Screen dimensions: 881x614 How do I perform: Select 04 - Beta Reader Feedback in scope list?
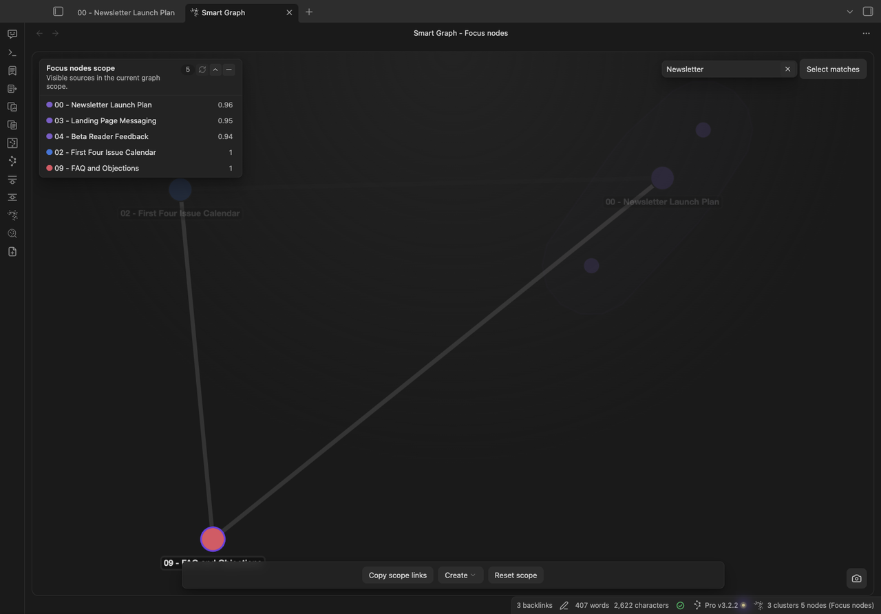(x=140, y=136)
